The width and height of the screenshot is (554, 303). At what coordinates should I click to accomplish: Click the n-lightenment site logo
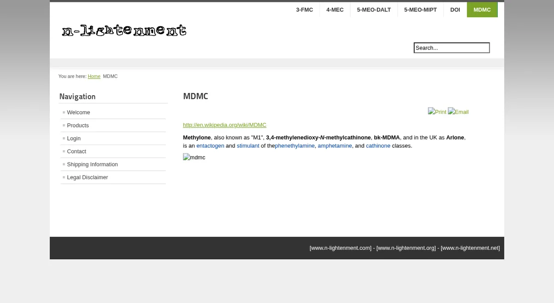(x=124, y=30)
